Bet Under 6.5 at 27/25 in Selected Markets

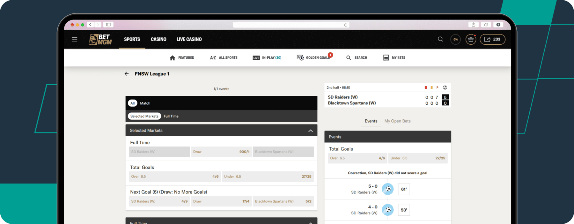pyautogui.click(x=268, y=176)
